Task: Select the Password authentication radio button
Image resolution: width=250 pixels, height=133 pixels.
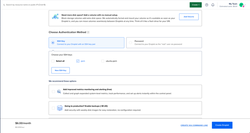Action: pyautogui.click(x=131, y=43)
